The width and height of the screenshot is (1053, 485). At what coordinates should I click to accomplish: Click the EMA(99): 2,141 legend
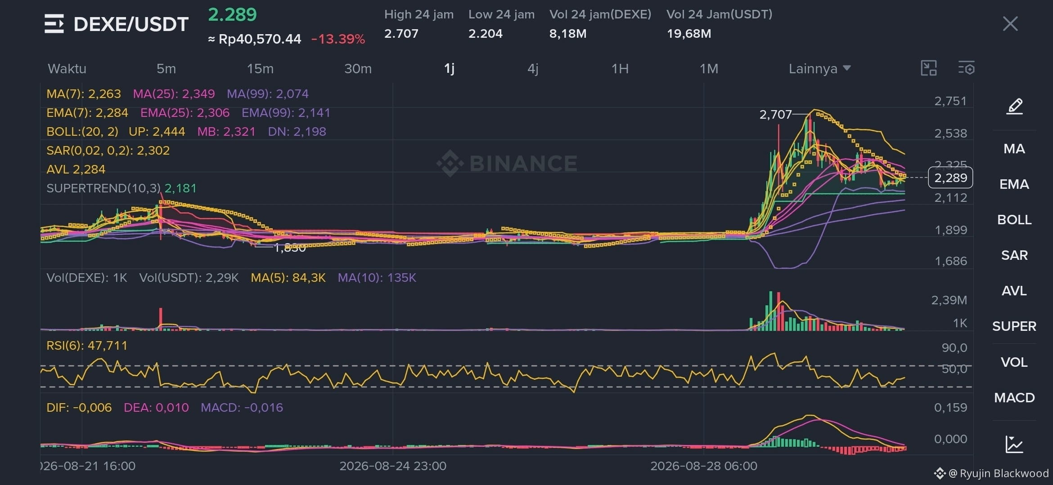[x=286, y=112]
